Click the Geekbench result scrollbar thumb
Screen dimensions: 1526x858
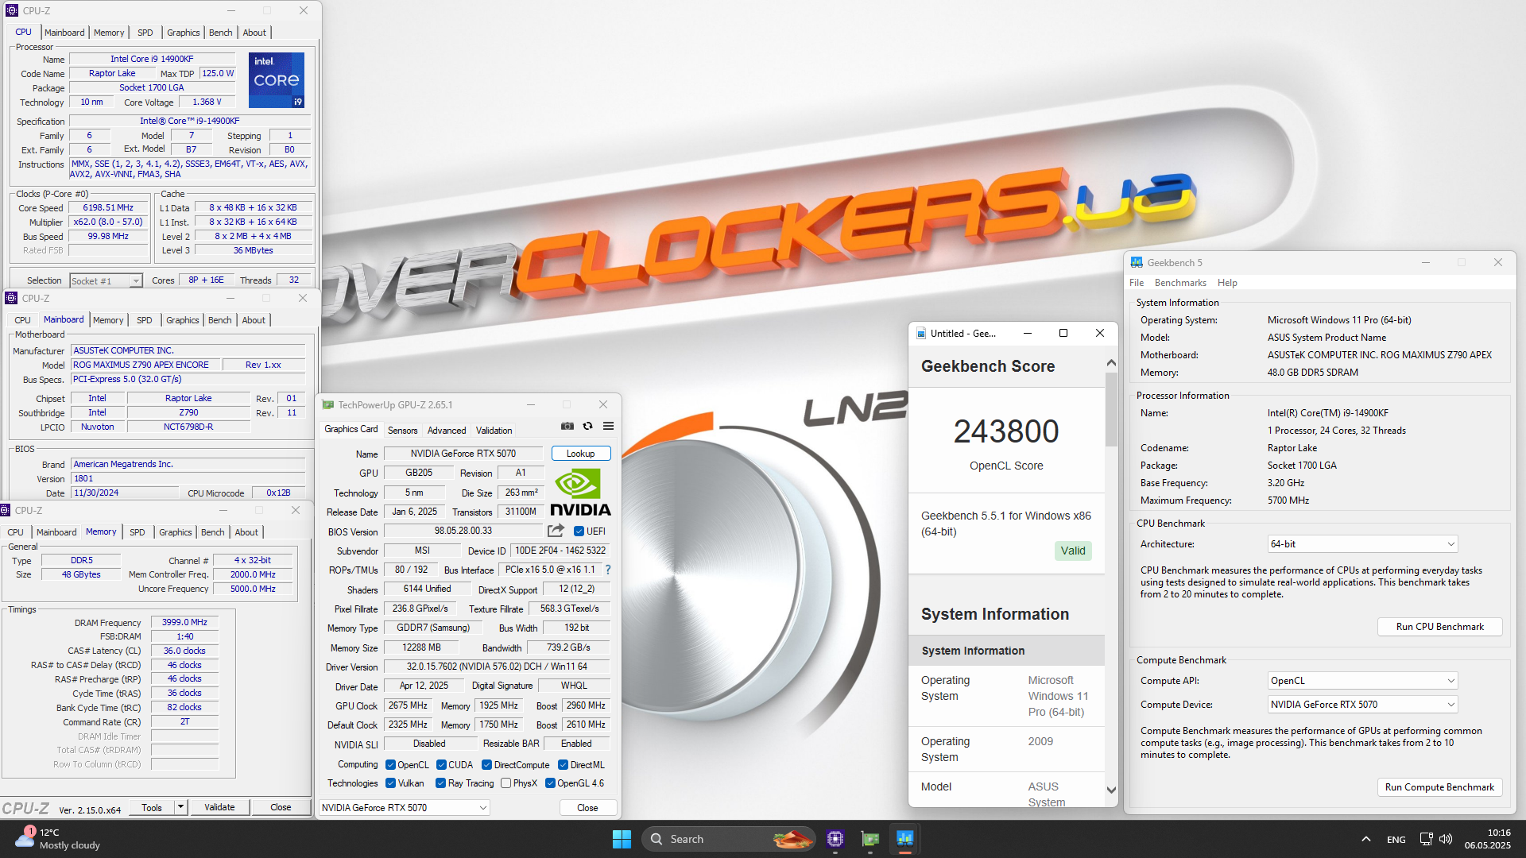coord(1111,409)
